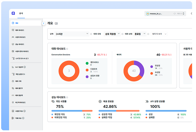Collapse the sidebar with the chevron button
This screenshot has height=132, width=196.
[x=44, y=23]
